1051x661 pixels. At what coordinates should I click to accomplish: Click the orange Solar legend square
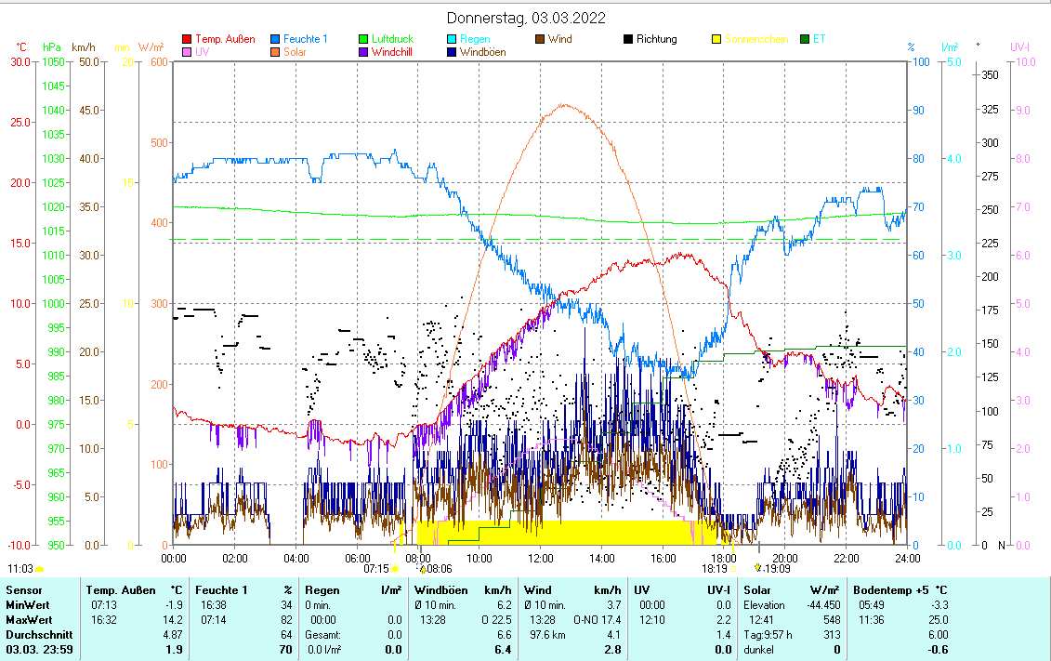pos(276,52)
